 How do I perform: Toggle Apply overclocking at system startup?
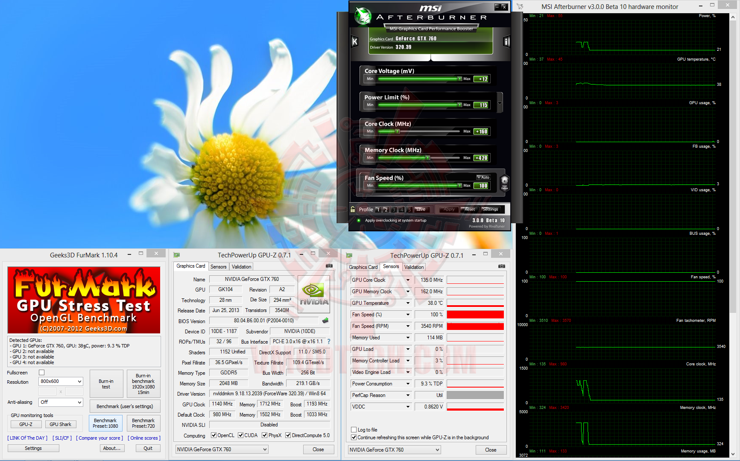click(x=358, y=221)
